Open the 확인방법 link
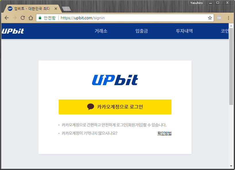Screen dimensions: 235x170 pyautogui.click(x=164, y=133)
